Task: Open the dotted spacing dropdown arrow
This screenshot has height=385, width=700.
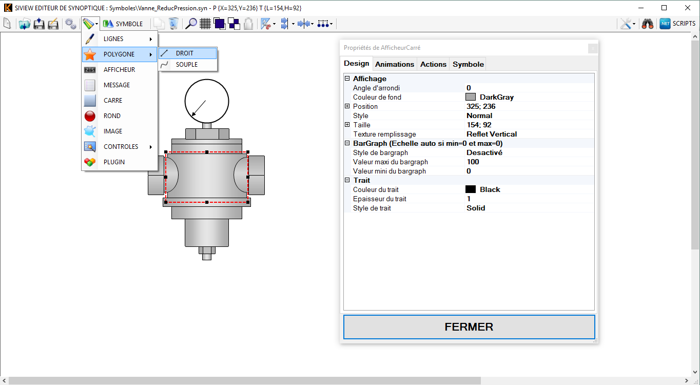Action: click(x=331, y=24)
